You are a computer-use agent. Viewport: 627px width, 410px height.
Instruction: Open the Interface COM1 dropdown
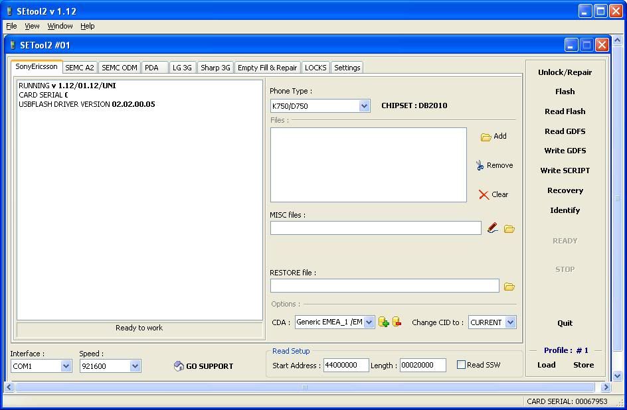[66, 366]
